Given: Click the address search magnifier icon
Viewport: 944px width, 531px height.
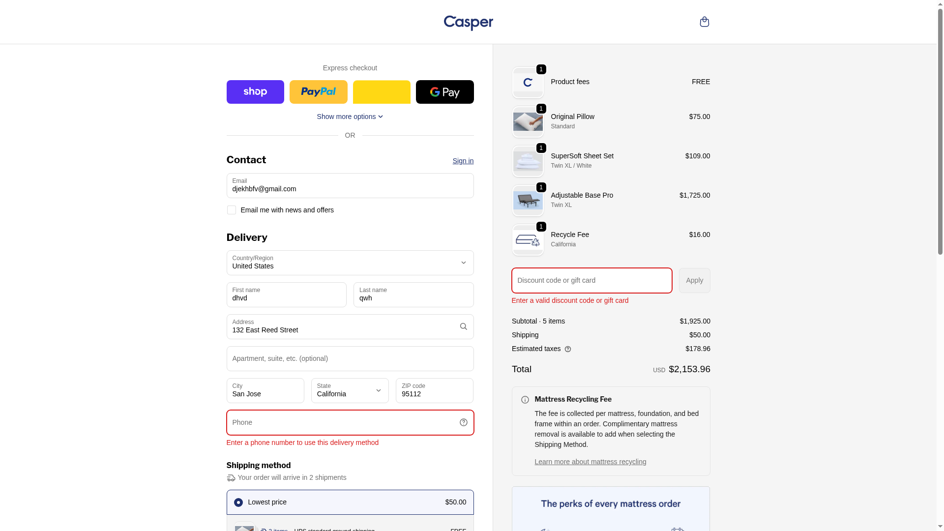Looking at the screenshot, I should [x=463, y=326].
